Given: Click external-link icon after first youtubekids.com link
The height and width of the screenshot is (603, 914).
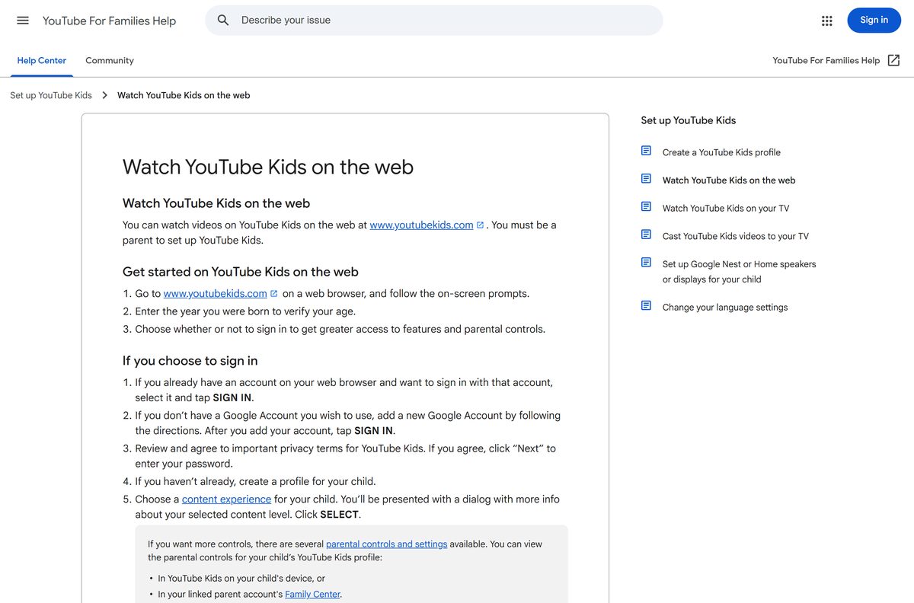Looking at the screenshot, I should point(480,225).
